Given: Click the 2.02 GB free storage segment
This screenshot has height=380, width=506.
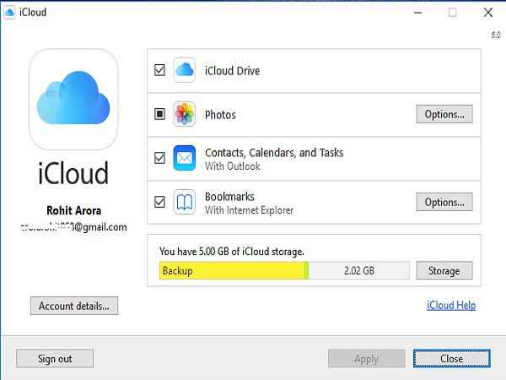Looking at the screenshot, I should point(360,270).
